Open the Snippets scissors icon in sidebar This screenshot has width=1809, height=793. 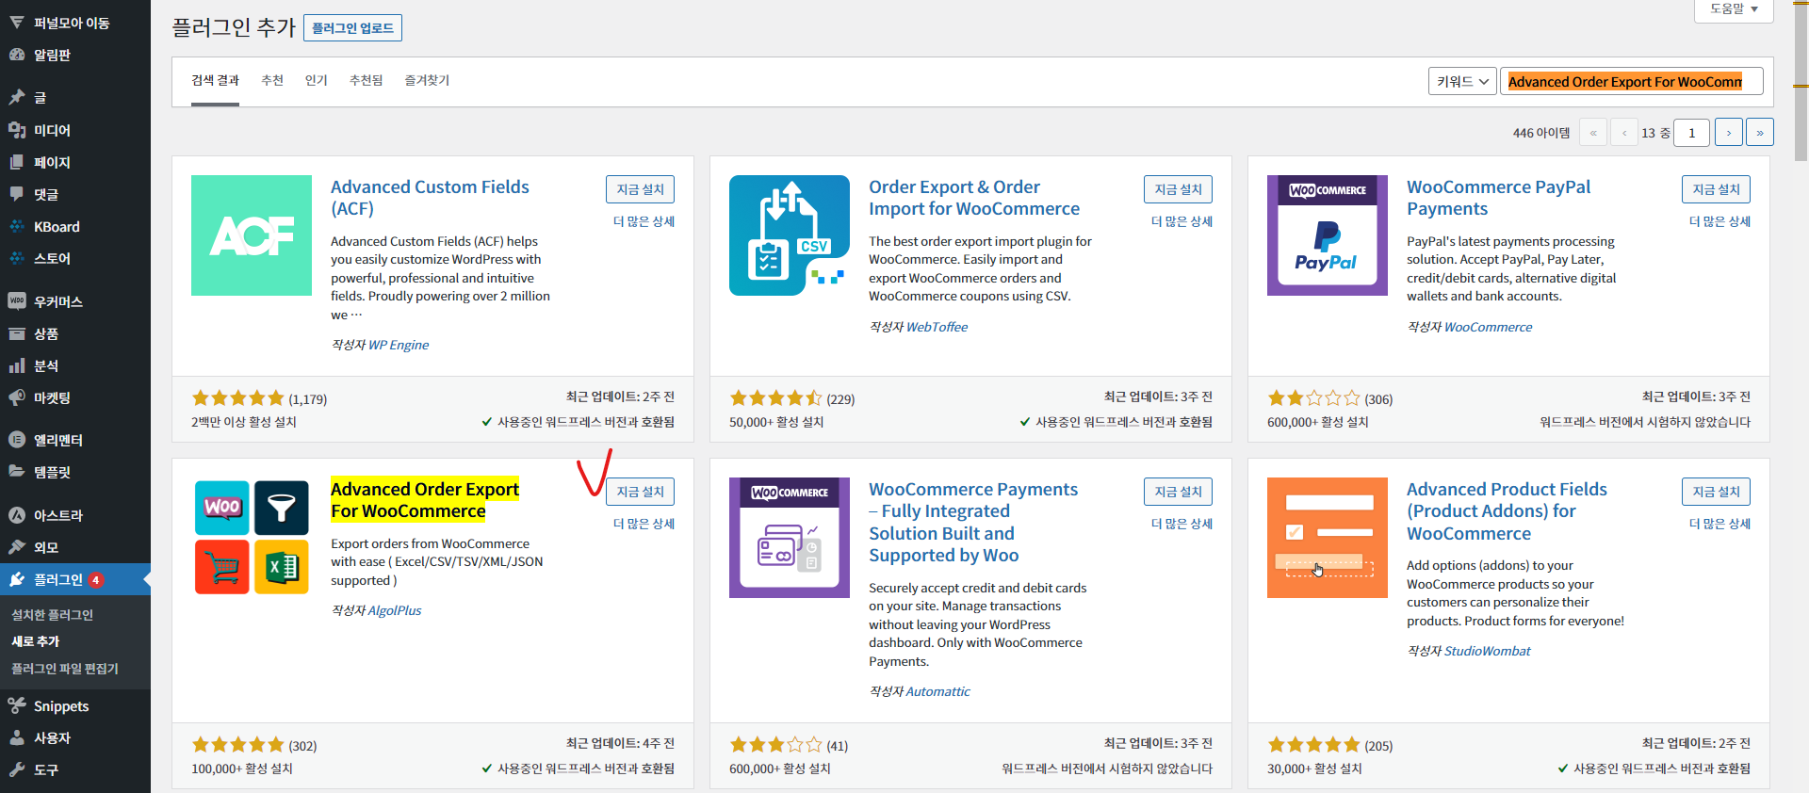coord(17,705)
